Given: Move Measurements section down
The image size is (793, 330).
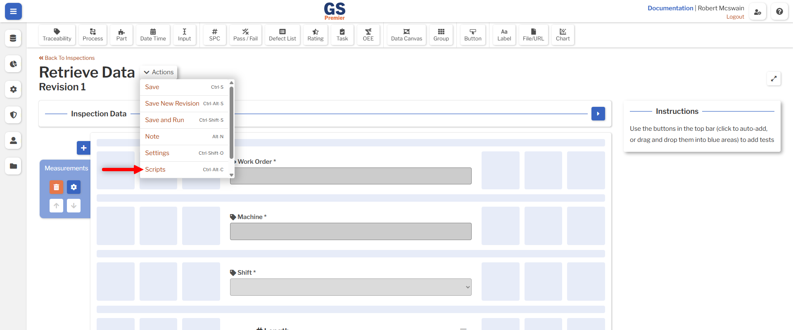Looking at the screenshot, I should point(74,205).
